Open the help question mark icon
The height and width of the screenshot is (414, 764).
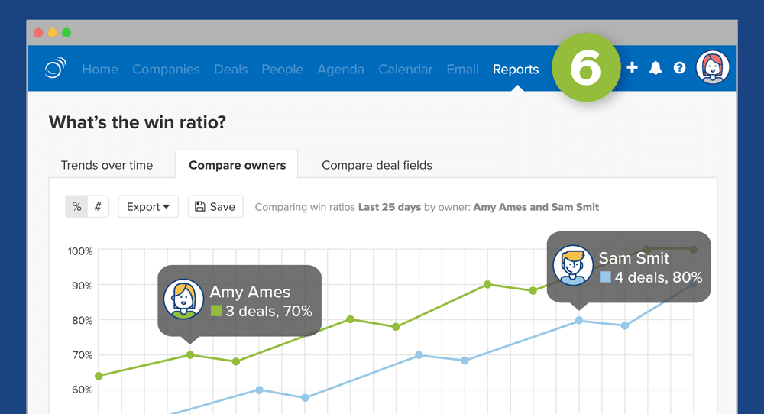pyautogui.click(x=679, y=68)
